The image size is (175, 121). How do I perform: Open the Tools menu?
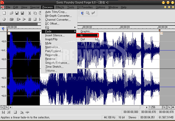[x=71, y=7]
